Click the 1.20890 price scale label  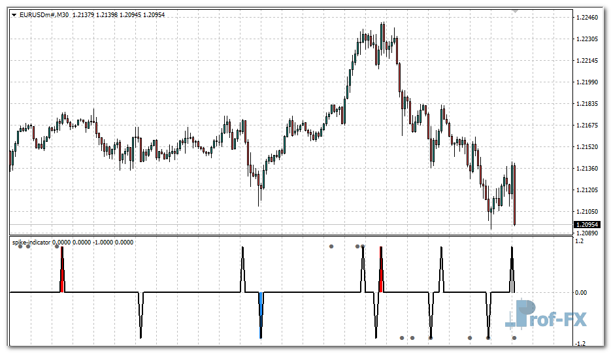[586, 233]
